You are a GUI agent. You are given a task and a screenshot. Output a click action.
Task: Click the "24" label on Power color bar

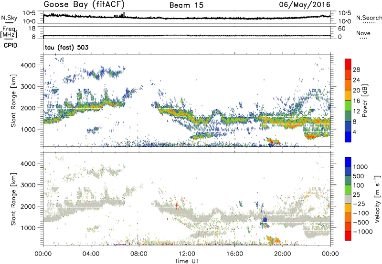tap(356, 80)
